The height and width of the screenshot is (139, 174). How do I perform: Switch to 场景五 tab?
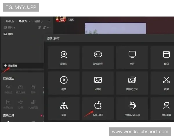pyautogui.click(x=10, y=21)
